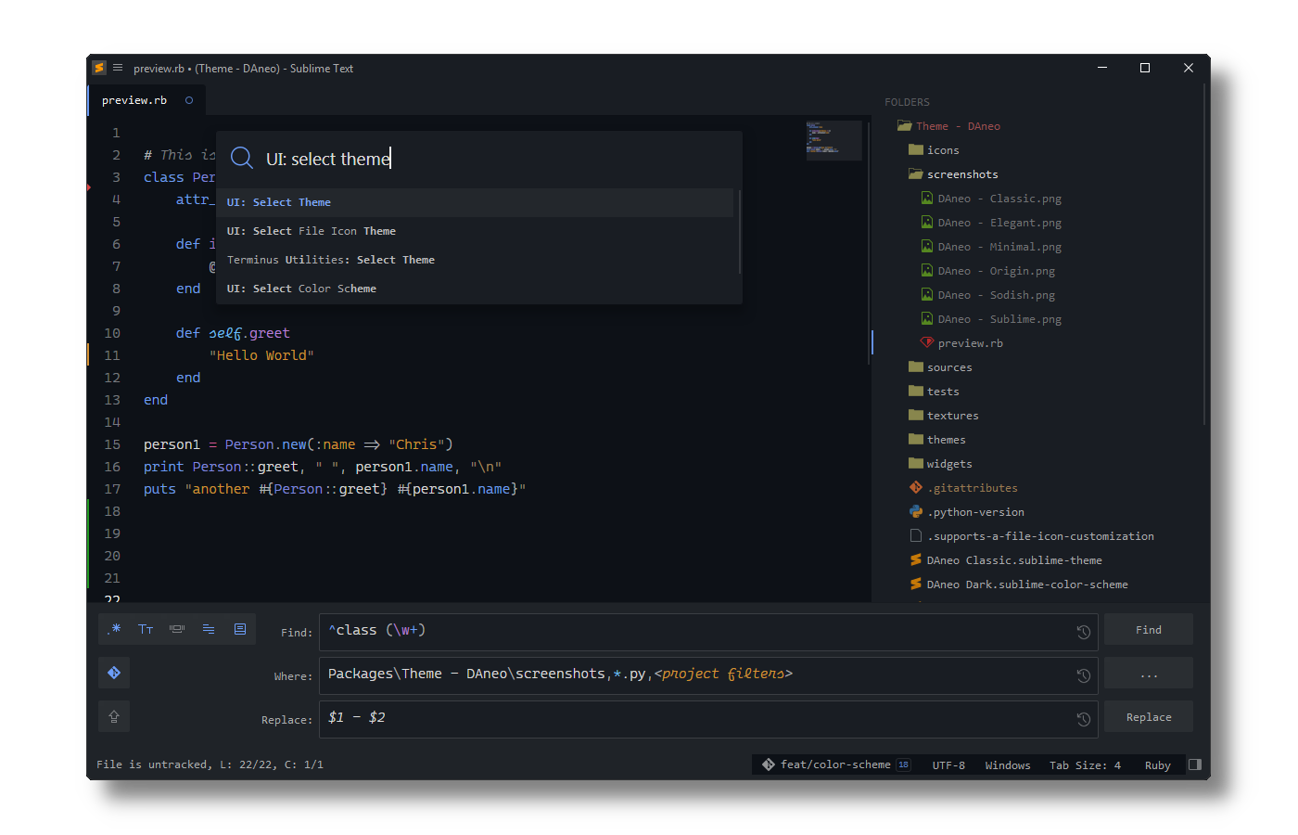
Task: Click the magnifier icon in the command palette
Action: tap(241, 158)
